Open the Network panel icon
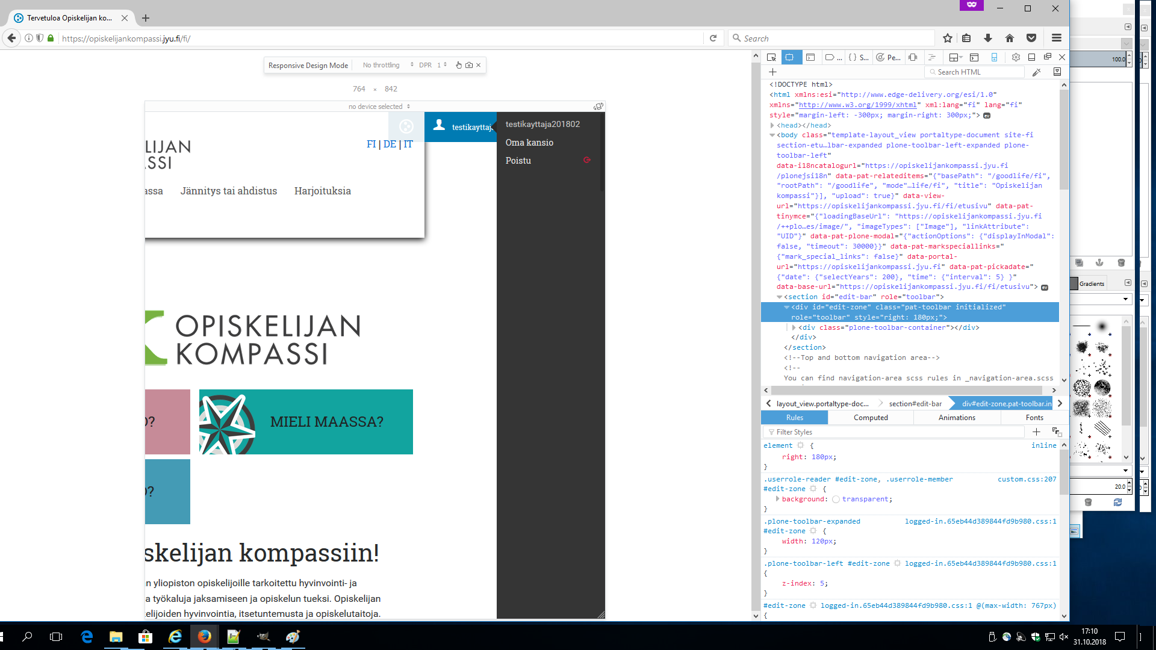Screen dimensions: 1156x650 click(x=932, y=57)
